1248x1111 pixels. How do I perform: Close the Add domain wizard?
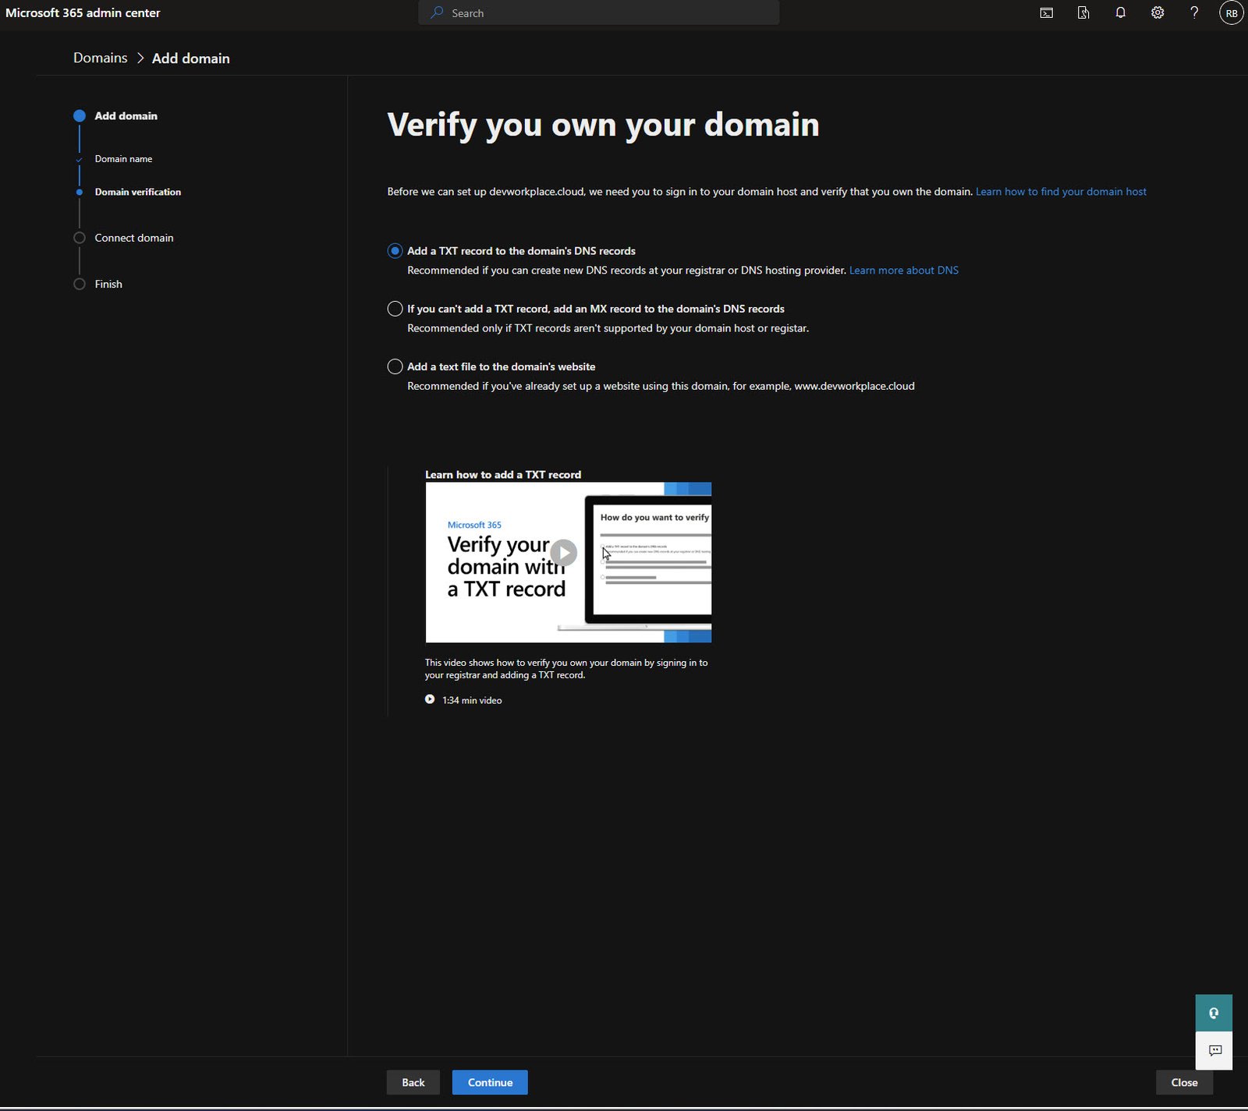click(x=1183, y=1082)
